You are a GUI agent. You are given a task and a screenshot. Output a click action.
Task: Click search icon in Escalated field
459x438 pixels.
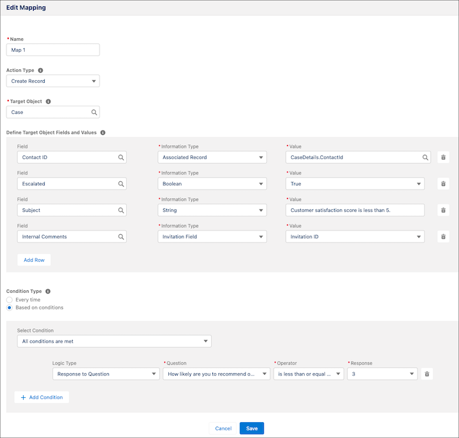(x=121, y=184)
